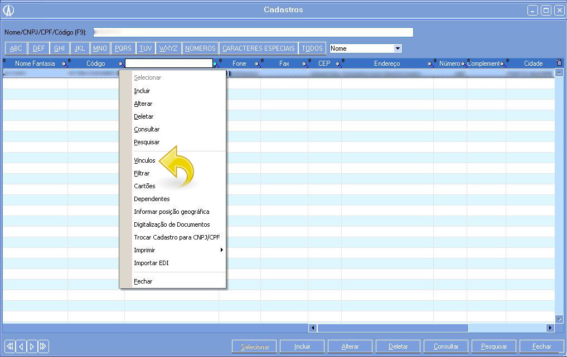Filter by ABC letter group
Image resolution: width=567 pixels, height=357 pixels.
coord(16,48)
